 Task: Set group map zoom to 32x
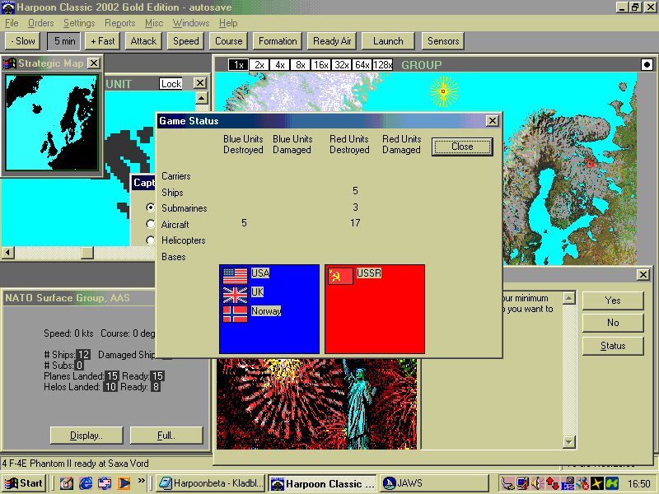tap(341, 65)
